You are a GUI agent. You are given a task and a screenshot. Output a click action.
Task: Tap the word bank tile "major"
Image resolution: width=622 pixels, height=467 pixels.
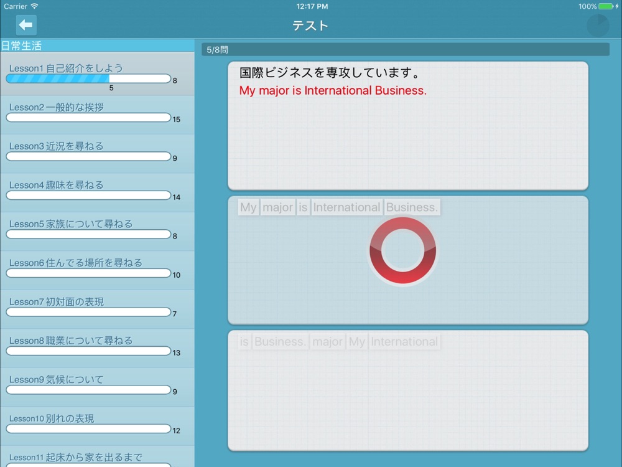point(328,341)
